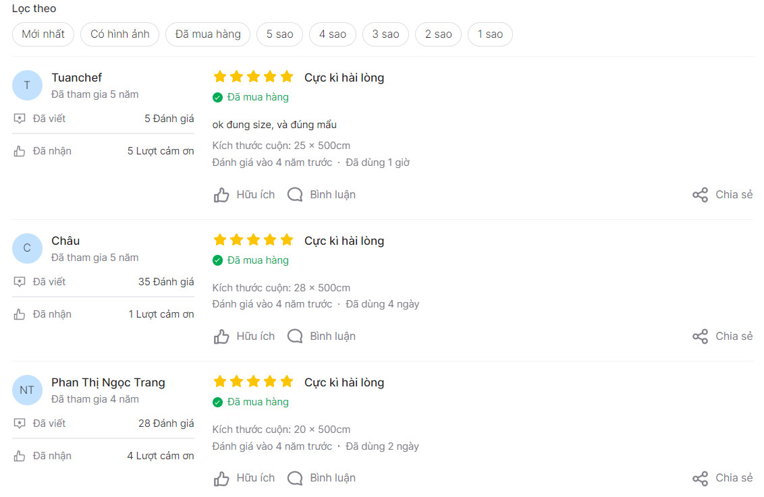Share Châu's review via share icon
Viewport: 764px width, 497px height.
pyautogui.click(x=700, y=337)
